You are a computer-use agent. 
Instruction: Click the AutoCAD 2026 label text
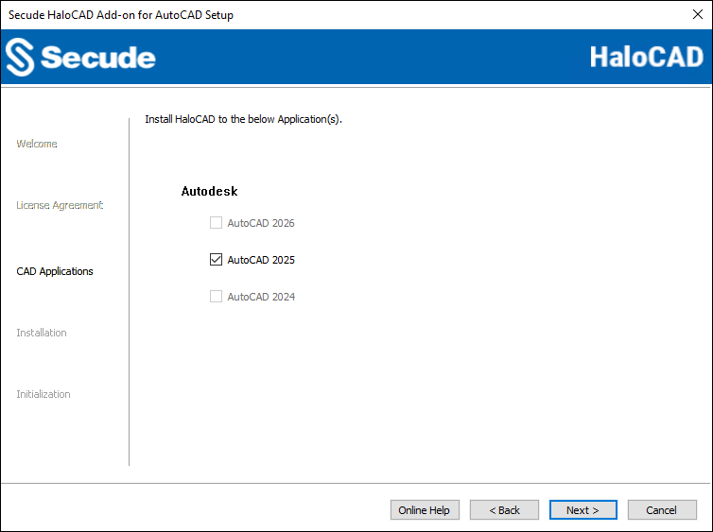261,223
